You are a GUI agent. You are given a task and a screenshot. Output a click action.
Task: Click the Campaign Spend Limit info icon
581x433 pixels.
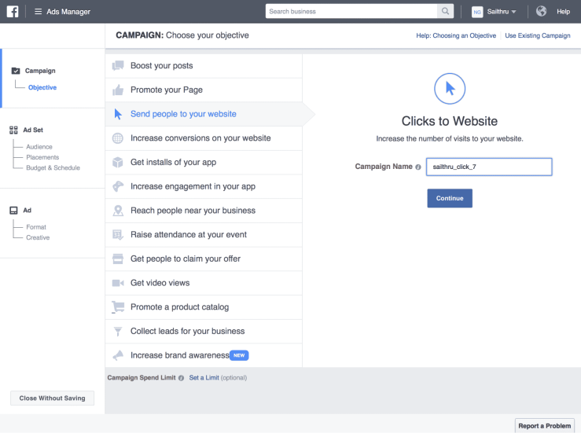pos(181,378)
